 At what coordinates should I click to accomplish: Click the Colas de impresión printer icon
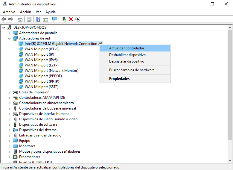(15, 92)
